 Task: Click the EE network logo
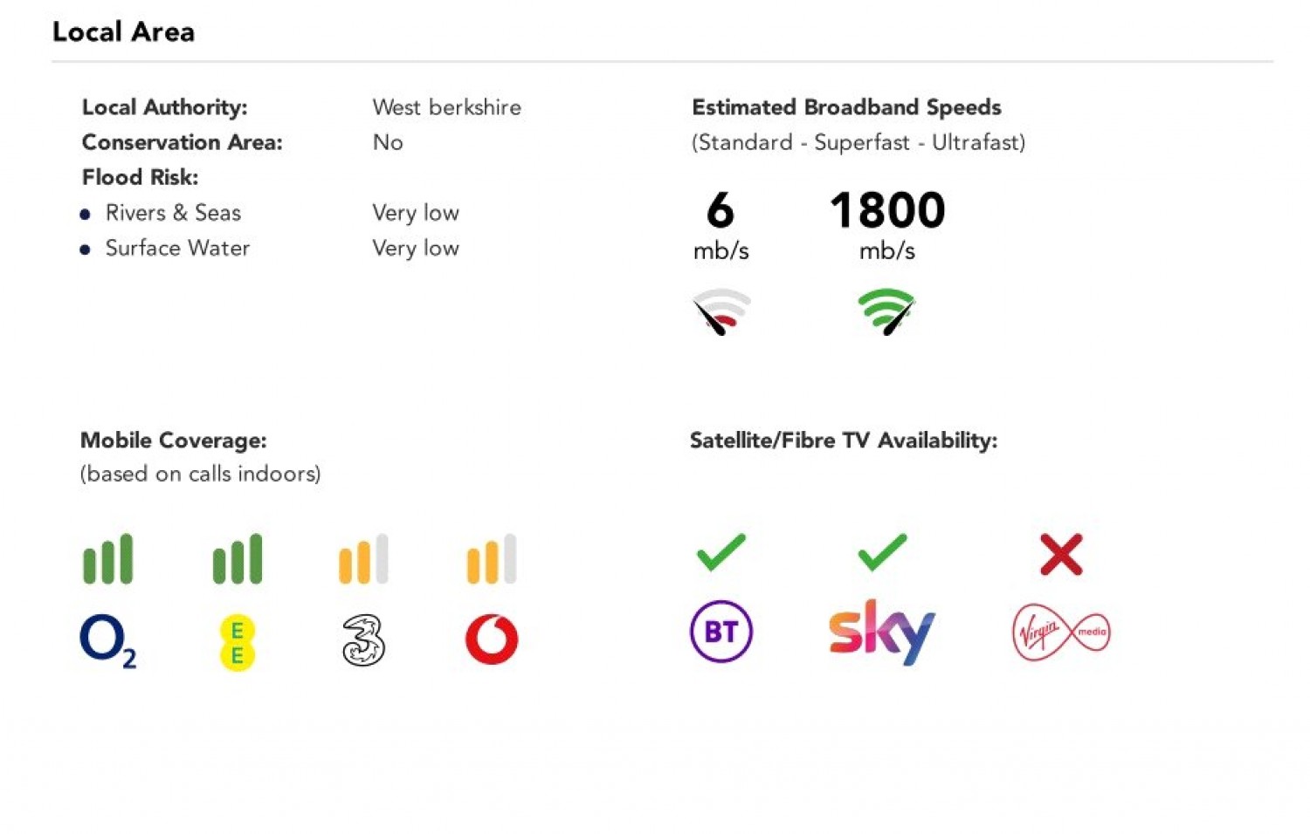tap(237, 643)
